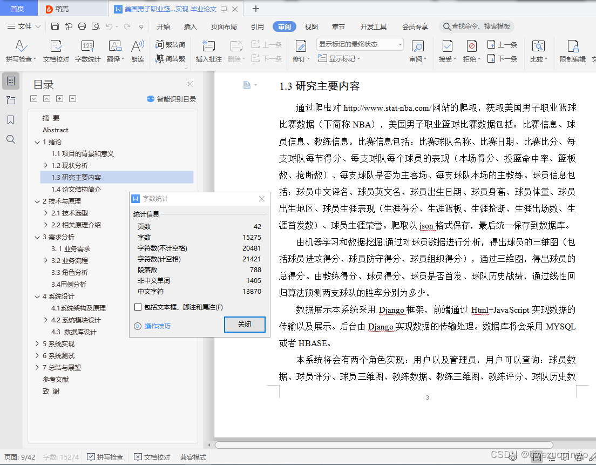
Task: Close the 目录 navigation pane
Action: pyautogui.click(x=190, y=84)
